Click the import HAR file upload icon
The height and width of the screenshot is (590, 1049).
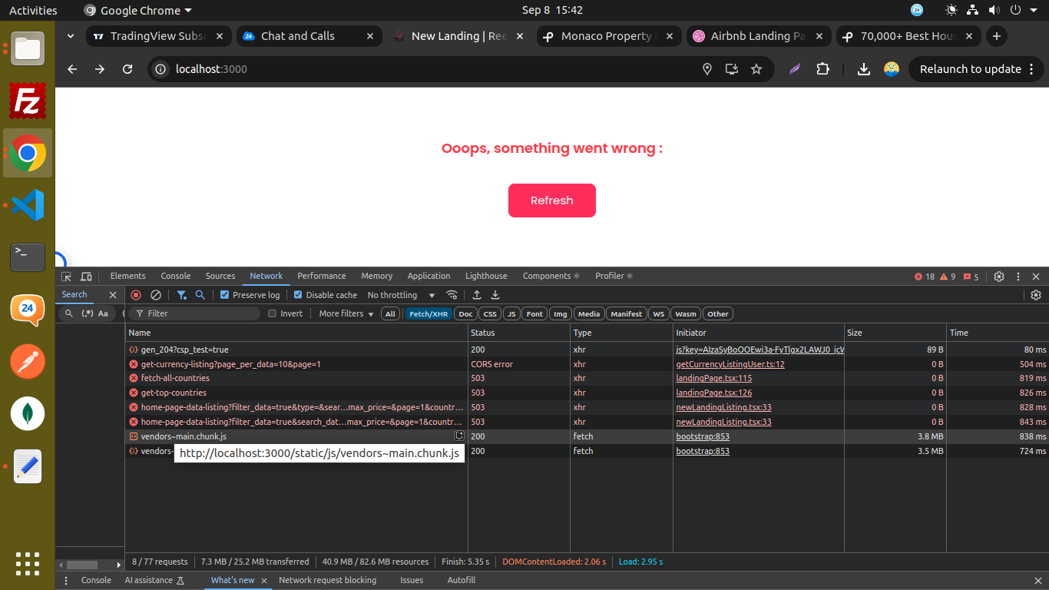(x=477, y=295)
